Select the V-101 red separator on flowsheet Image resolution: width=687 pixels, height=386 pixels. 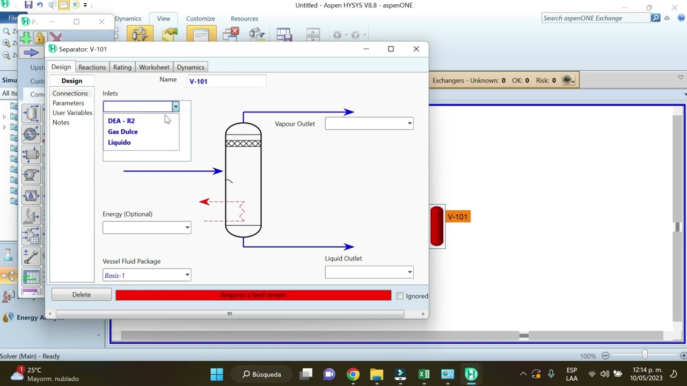437,227
